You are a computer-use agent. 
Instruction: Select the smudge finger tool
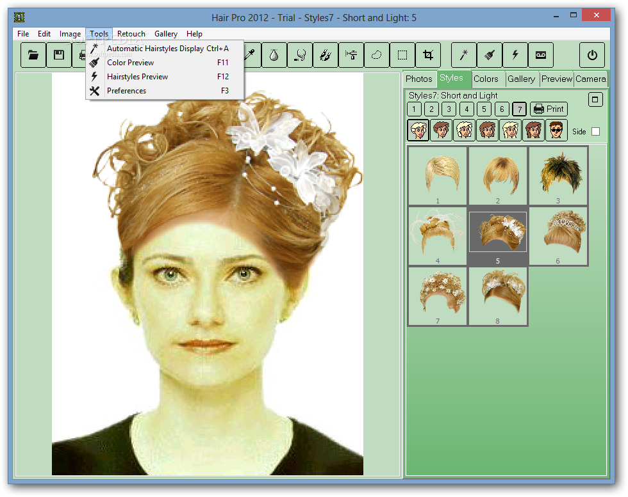click(x=300, y=55)
